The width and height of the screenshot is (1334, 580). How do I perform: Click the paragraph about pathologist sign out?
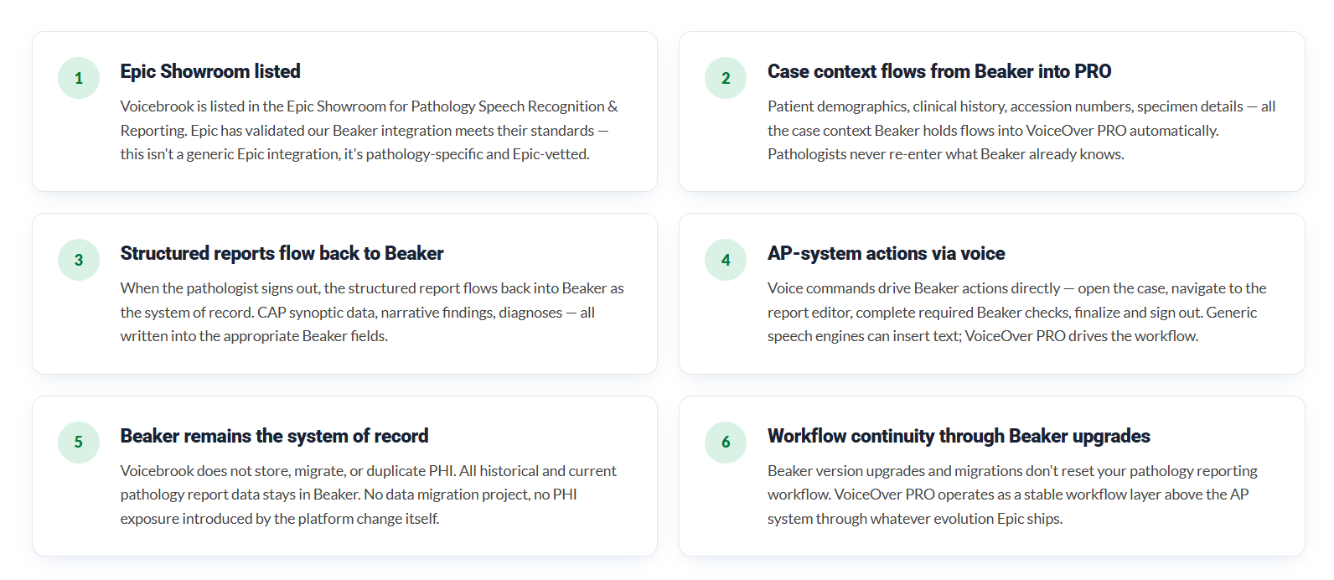click(372, 312)
